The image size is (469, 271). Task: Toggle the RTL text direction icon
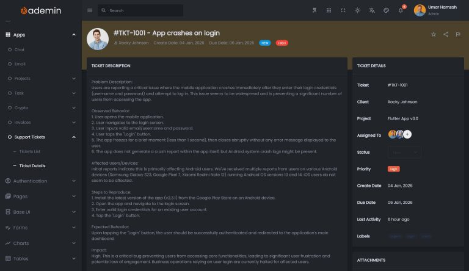[314, 10]
